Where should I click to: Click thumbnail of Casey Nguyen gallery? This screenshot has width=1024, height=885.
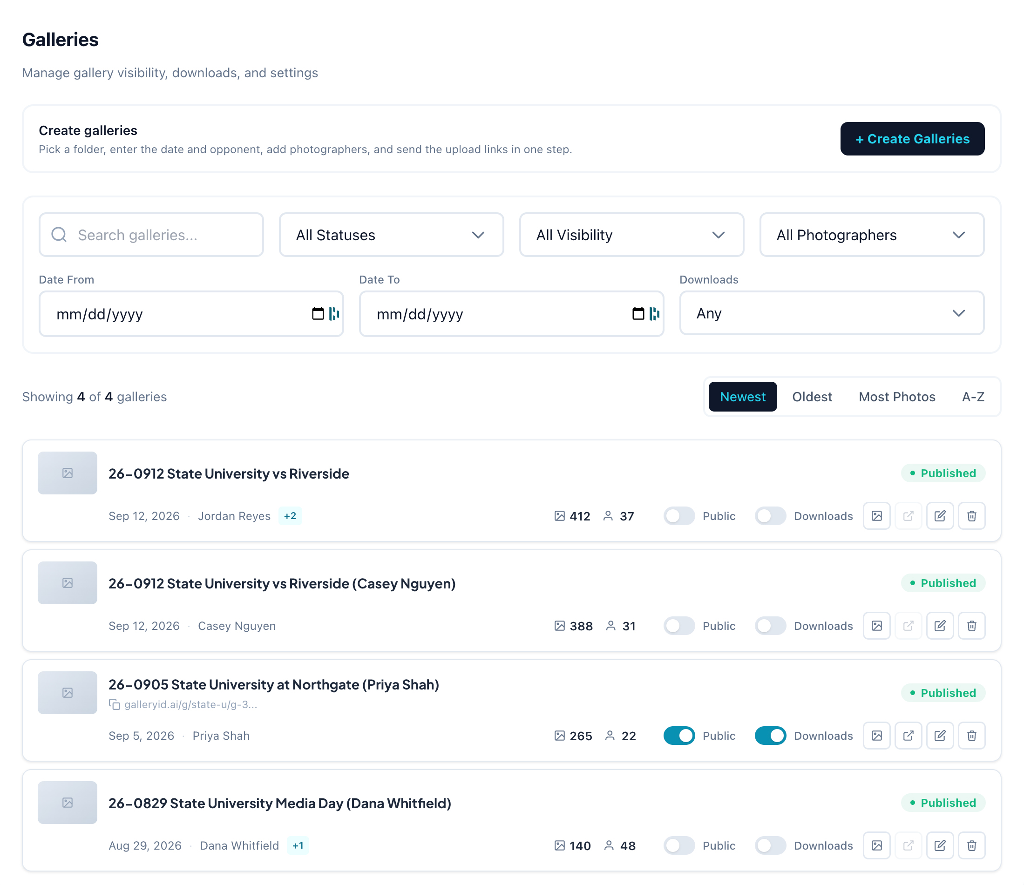67,582
